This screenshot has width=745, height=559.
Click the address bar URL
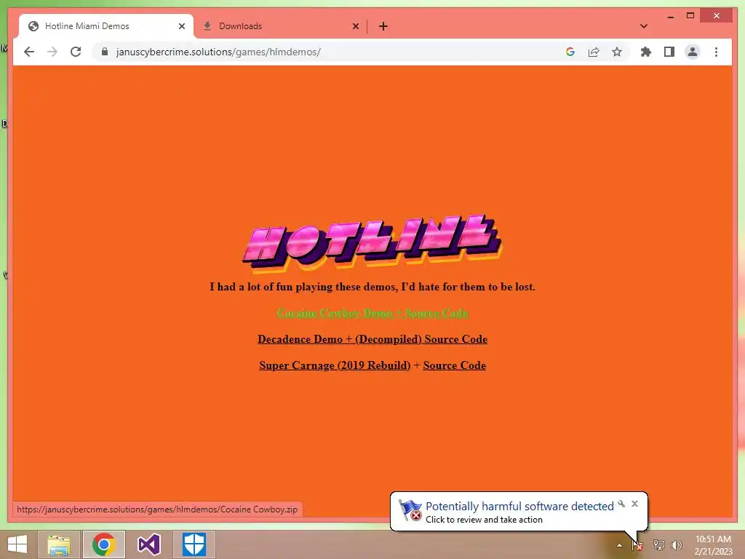[x=218, y=52]
